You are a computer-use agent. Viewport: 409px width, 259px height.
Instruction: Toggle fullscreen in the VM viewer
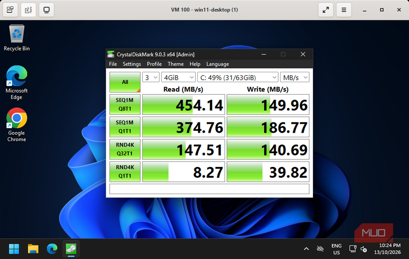(326, 10)
